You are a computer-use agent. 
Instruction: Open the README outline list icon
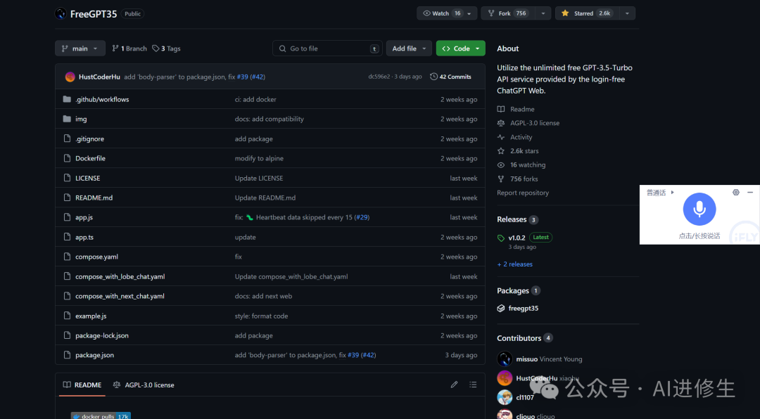coord(473,385)
